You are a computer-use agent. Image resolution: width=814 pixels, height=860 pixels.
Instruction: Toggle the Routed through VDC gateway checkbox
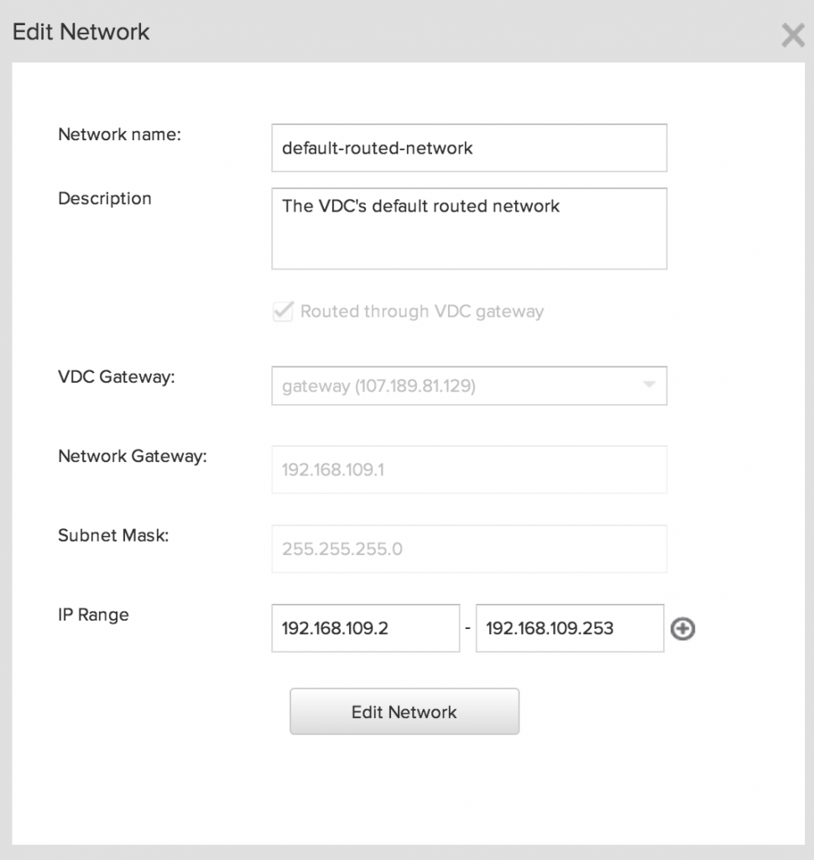[x=283, y=312]
